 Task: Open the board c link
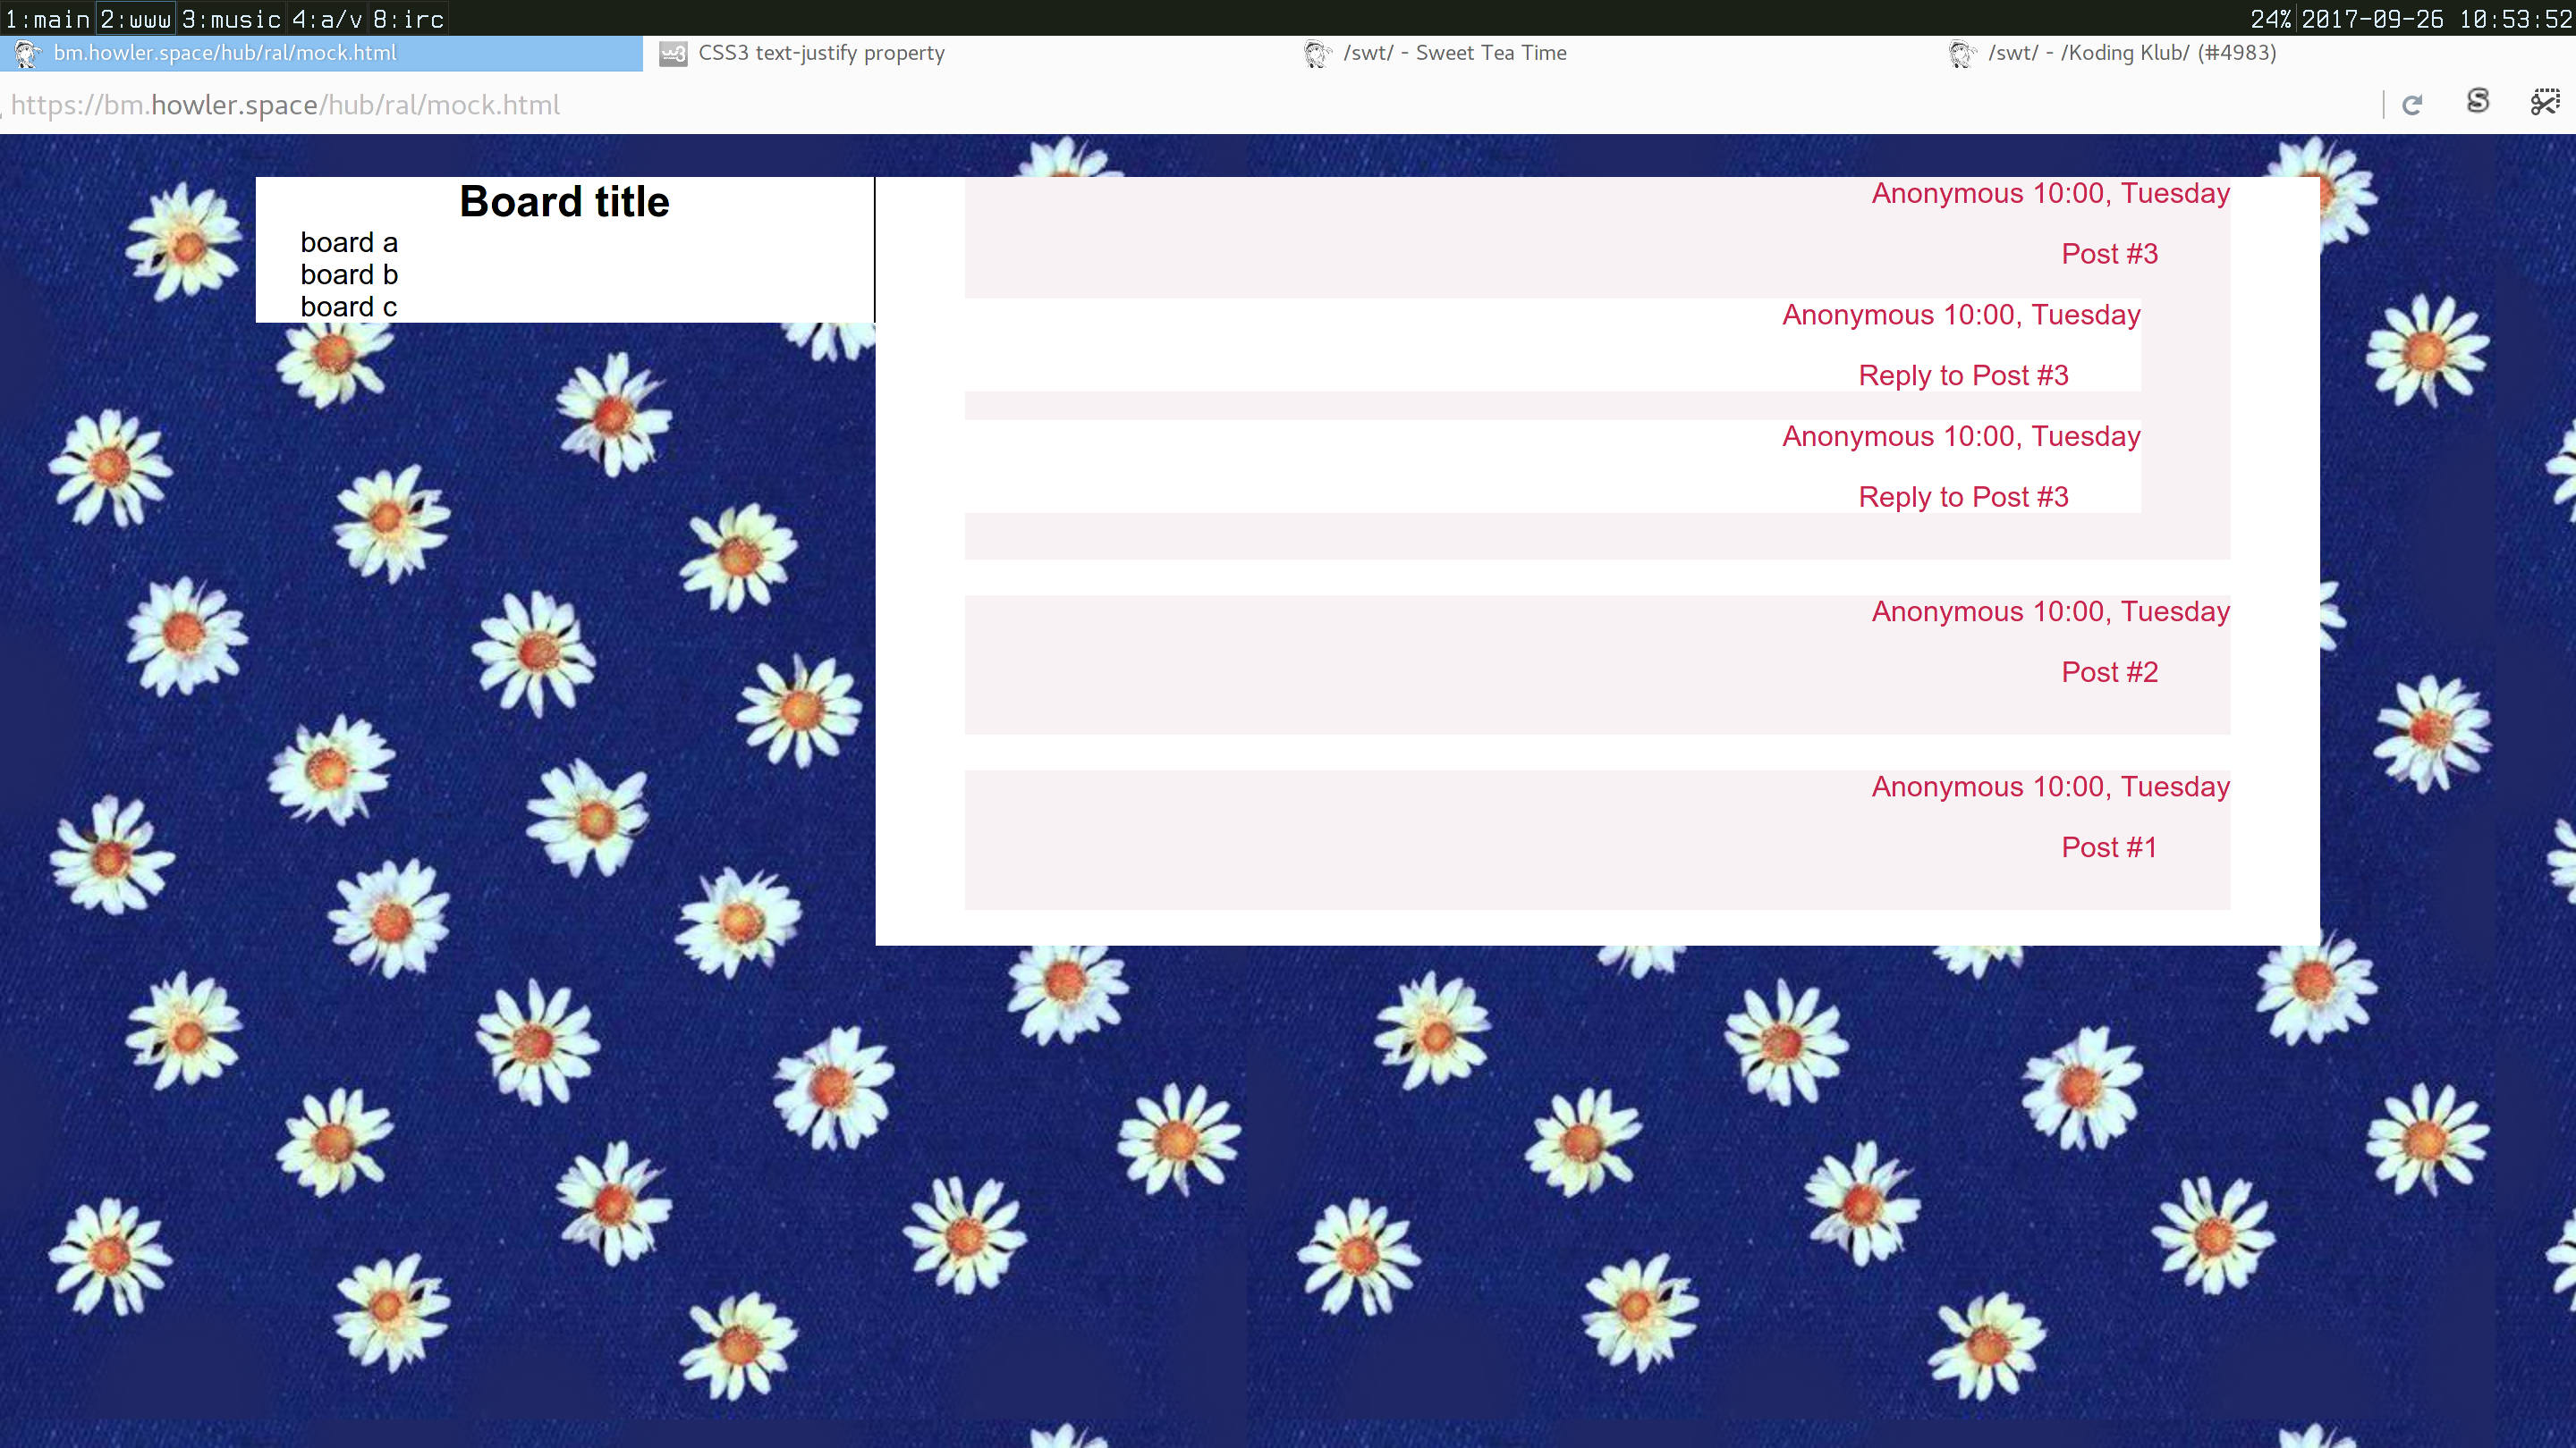tap(349, 307)
